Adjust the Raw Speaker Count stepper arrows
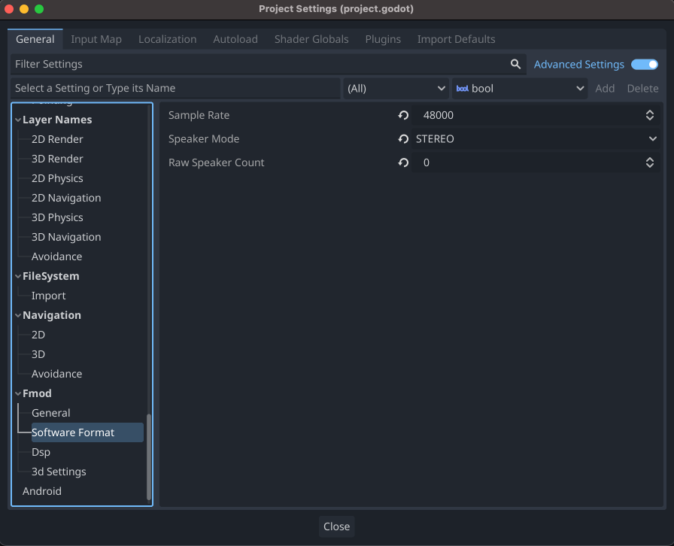Screen dimensions: 674x546 coord(649,162)
